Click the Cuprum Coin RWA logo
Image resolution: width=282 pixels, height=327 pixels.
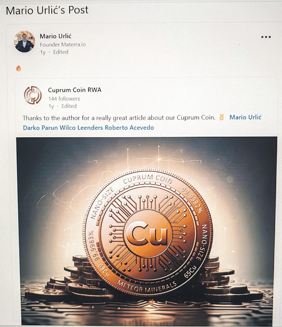[33, 95]
